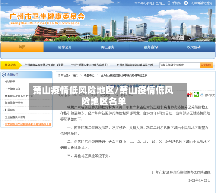Open sidebar item 扫黑除恶

tap(10, 110)
